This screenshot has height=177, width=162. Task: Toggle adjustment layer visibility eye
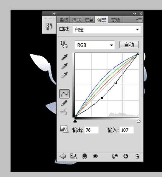click(x=95, y=156)
